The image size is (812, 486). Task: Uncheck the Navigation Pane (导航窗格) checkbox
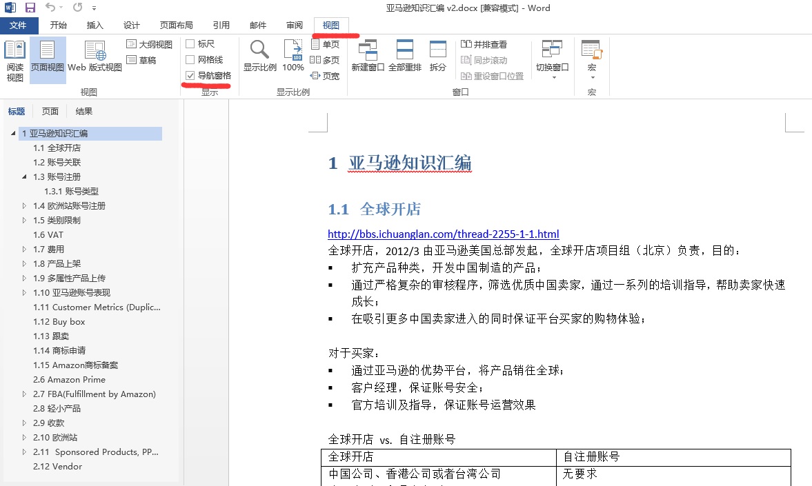coord(190,76)
